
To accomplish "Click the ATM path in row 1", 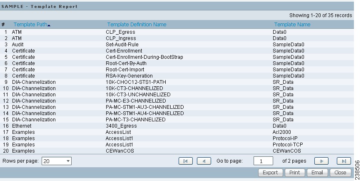I will pos(17,32).
